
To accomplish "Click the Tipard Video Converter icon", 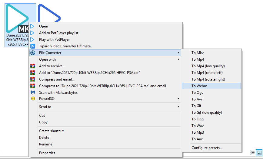I will [x=32, y=46].
